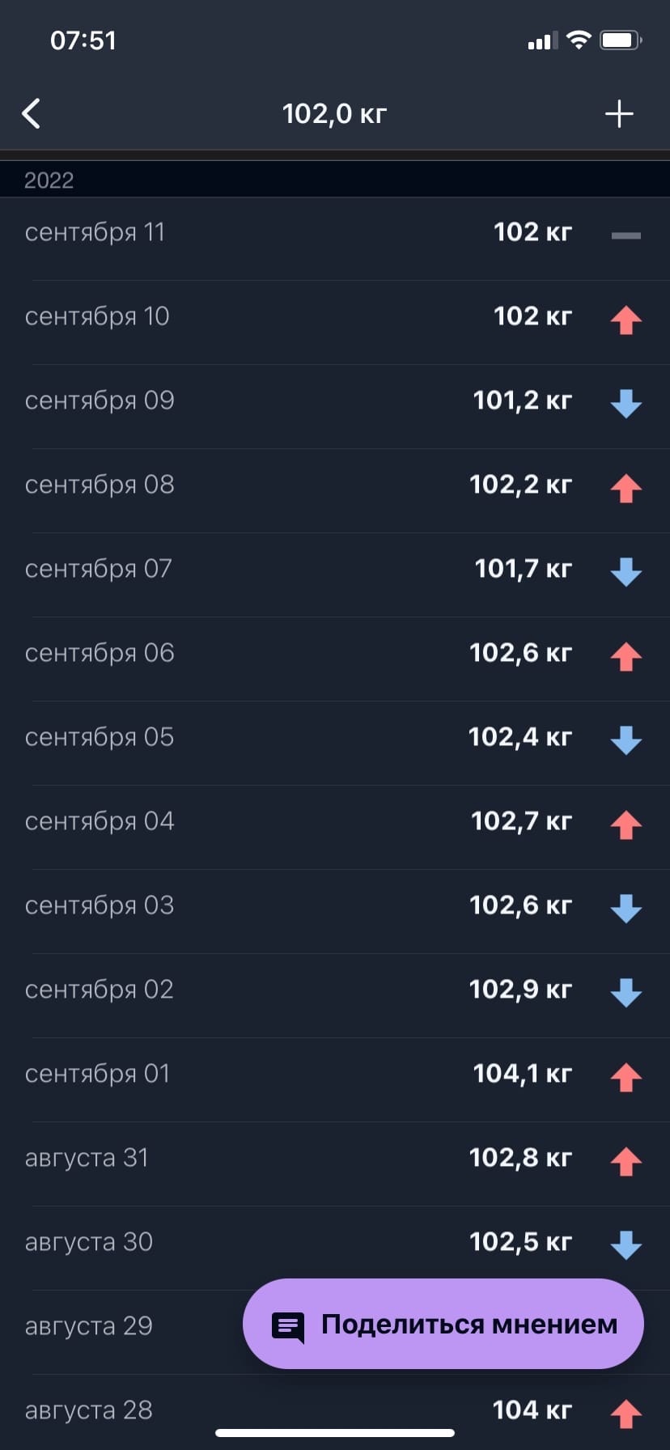The height and width of the screenshot is (1450, 670).
Task: Open the сентября 06 weight entry
Action: [335, 653]
